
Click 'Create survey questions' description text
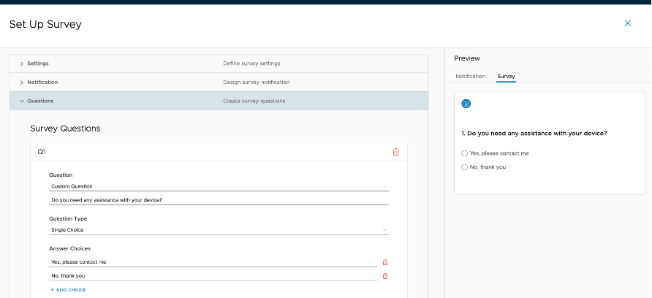254,101
